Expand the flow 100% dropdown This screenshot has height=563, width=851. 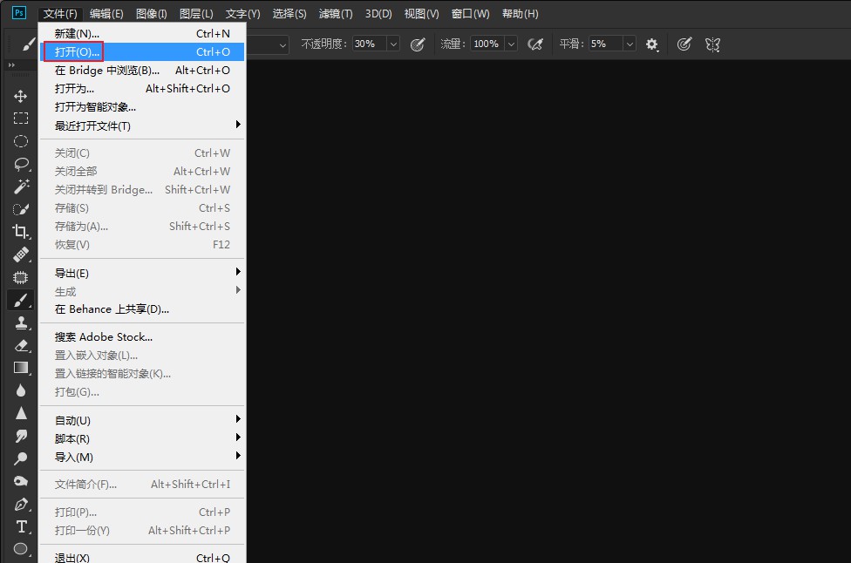pyautogui.click(x=511, y=44)
